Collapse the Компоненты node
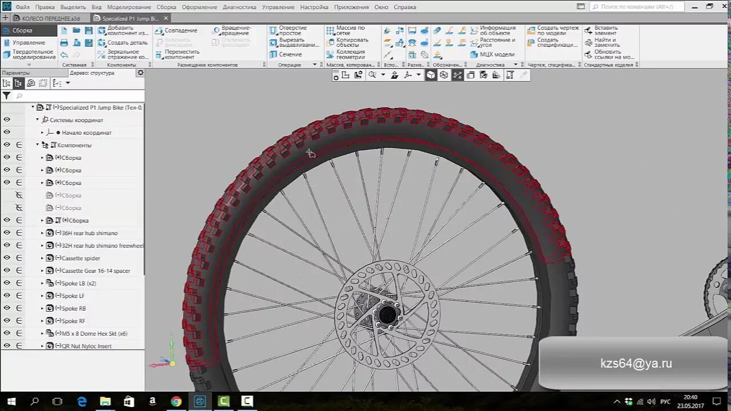Viewport: 731px width, 411px height. [x=38, y=145]
